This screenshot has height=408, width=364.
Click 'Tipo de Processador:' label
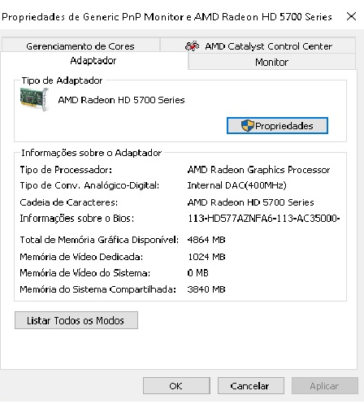click(66, 170)
